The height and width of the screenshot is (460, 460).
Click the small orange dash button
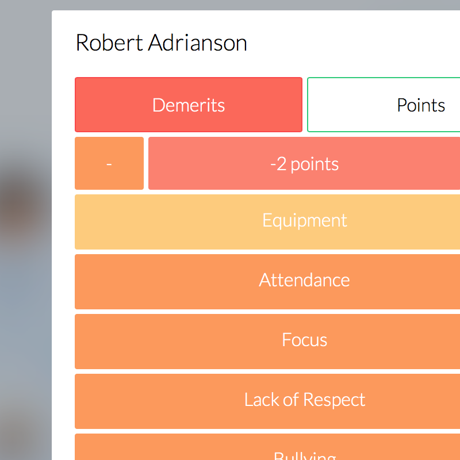(x=109, y=163)
